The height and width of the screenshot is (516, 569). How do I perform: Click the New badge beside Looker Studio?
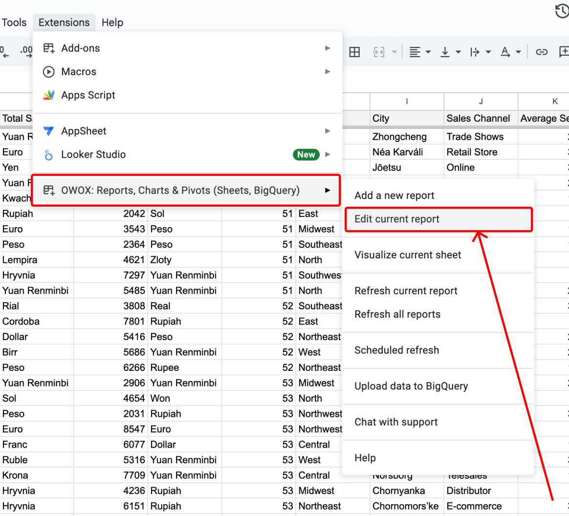[306, 154]
